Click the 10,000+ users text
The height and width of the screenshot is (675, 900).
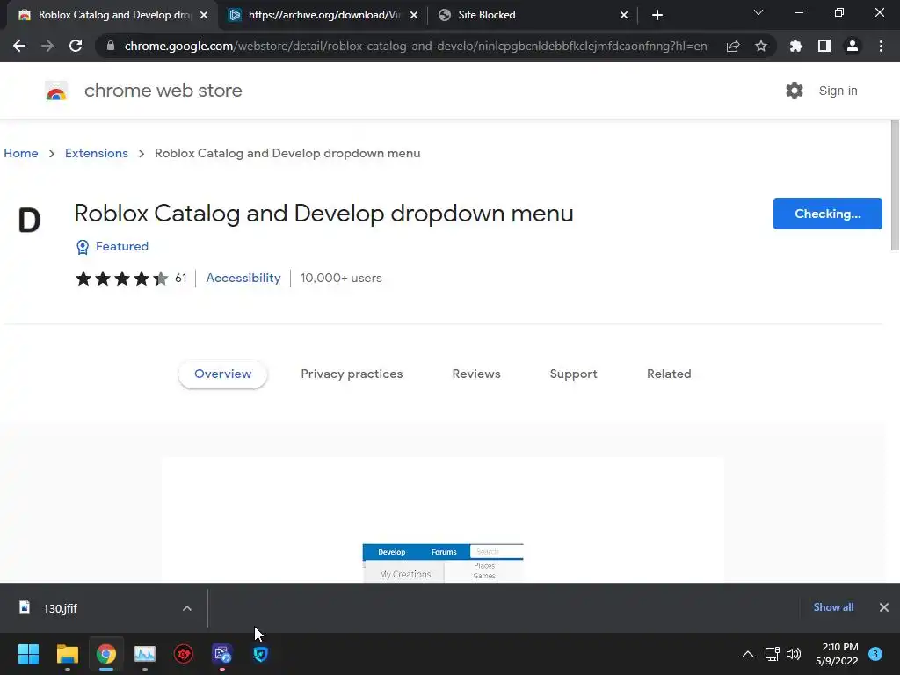point(341,278)
